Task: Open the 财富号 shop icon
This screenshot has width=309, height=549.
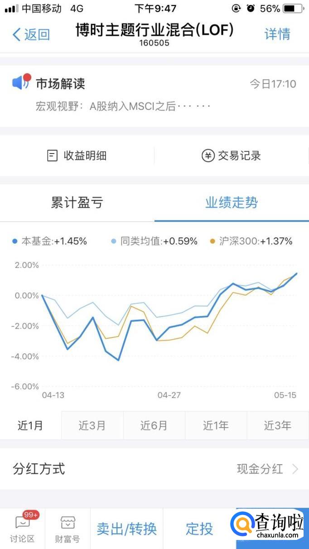Action: point(68,523)
